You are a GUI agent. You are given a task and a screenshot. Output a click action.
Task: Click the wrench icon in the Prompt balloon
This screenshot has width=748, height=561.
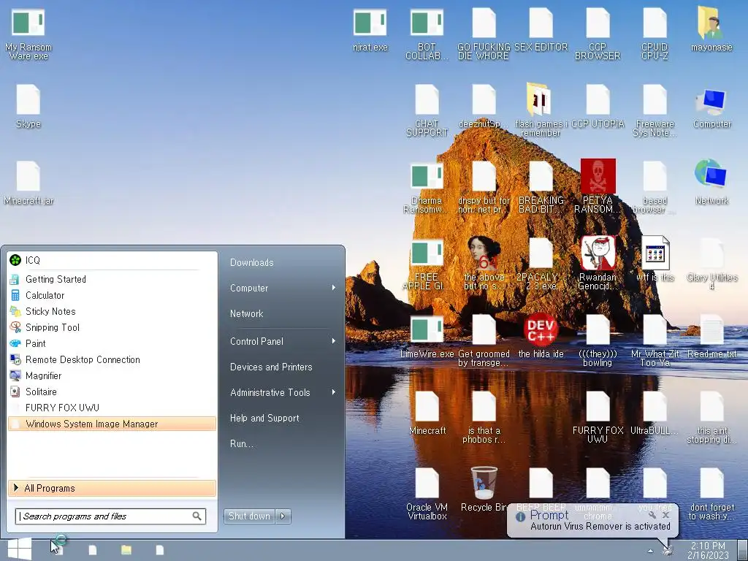(652, 515)
